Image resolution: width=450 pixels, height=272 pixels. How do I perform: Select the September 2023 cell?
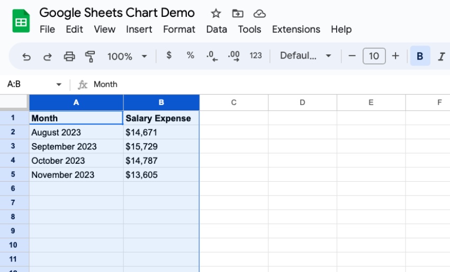tap(76, 146)
